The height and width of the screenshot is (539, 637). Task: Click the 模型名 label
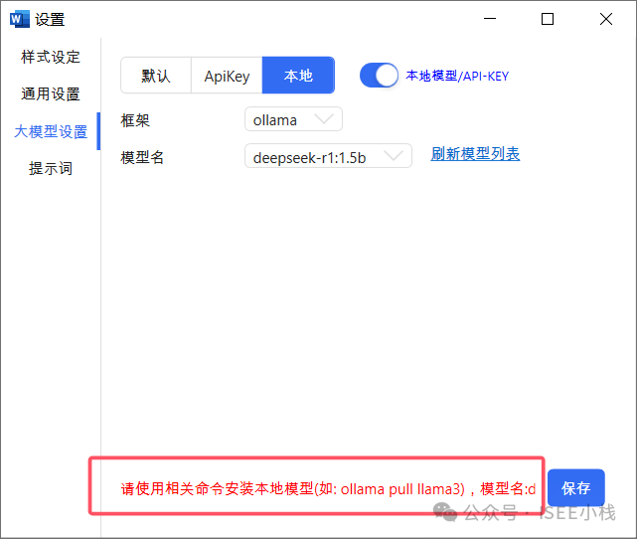coord(142,157)
